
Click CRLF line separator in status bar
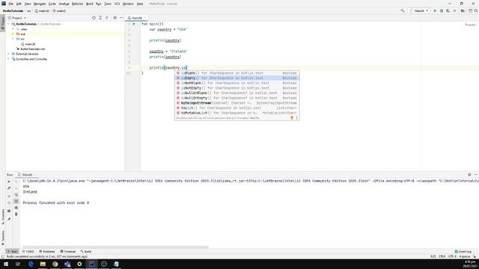(x=442, y=256)
